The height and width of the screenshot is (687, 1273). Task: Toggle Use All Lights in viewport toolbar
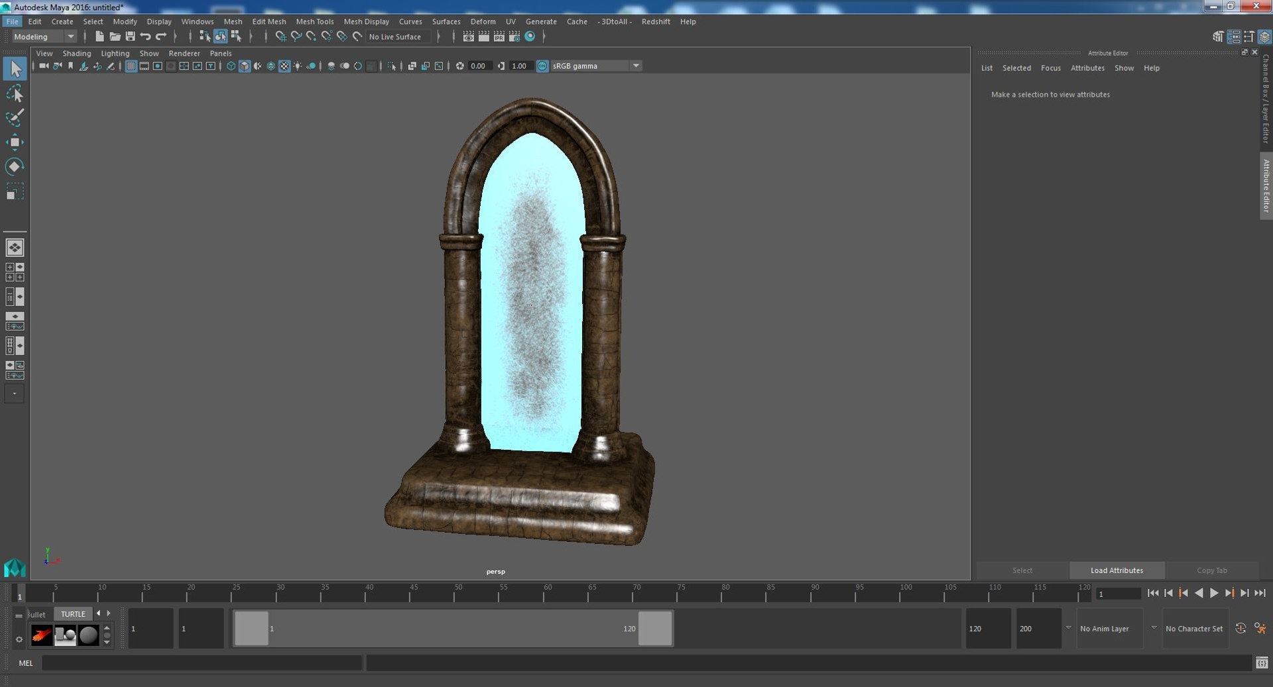click(x=297, y=66)
